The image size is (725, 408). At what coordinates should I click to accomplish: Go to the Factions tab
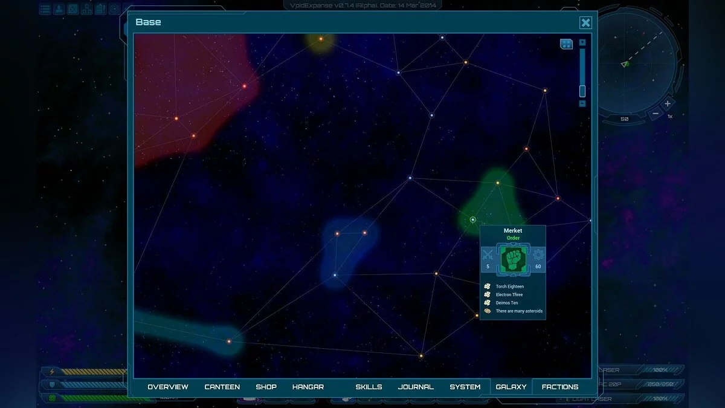click(x=559, y=387)
